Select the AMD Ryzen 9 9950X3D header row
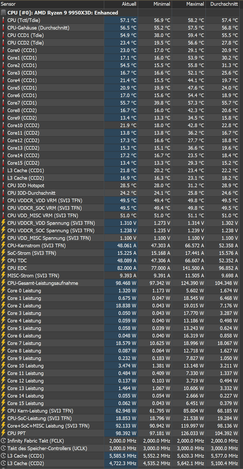This screenshot has height=469, width=243. tap(120, 13)
